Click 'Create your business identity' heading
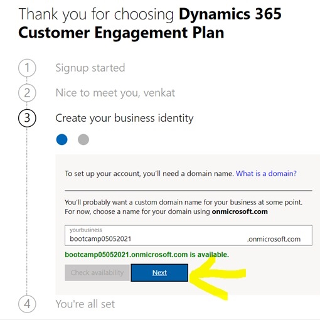Image resolution: width=320 pixels, height=320 pixels. (x=124, y=119)
